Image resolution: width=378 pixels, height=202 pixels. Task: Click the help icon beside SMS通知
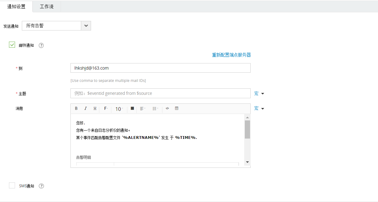pos(41,186)
